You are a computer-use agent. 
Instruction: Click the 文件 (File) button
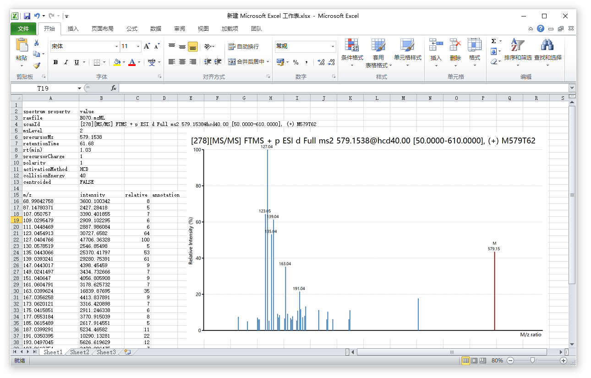coord(23,29)
